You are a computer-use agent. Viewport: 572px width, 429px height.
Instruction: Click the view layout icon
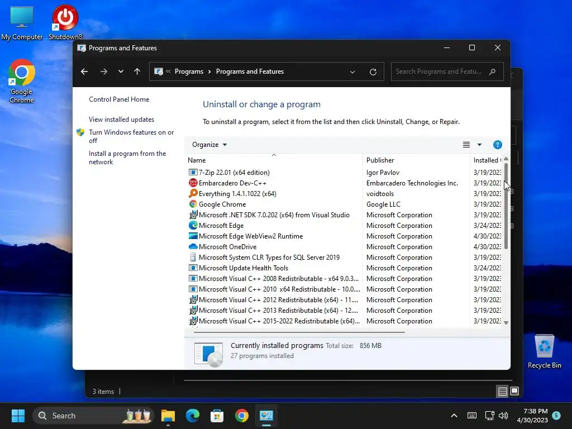pyautogui.click(x=466, y=145)
